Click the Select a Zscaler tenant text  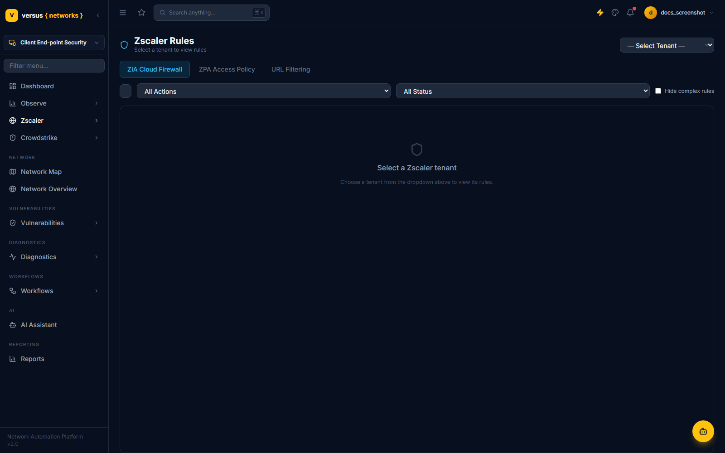coord(417,168)
